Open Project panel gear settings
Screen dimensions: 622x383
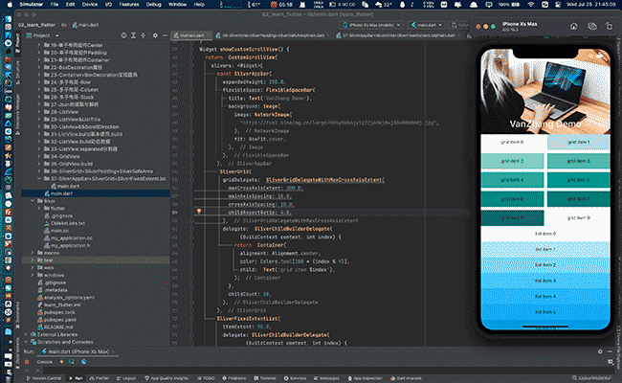tap(155, 35)
